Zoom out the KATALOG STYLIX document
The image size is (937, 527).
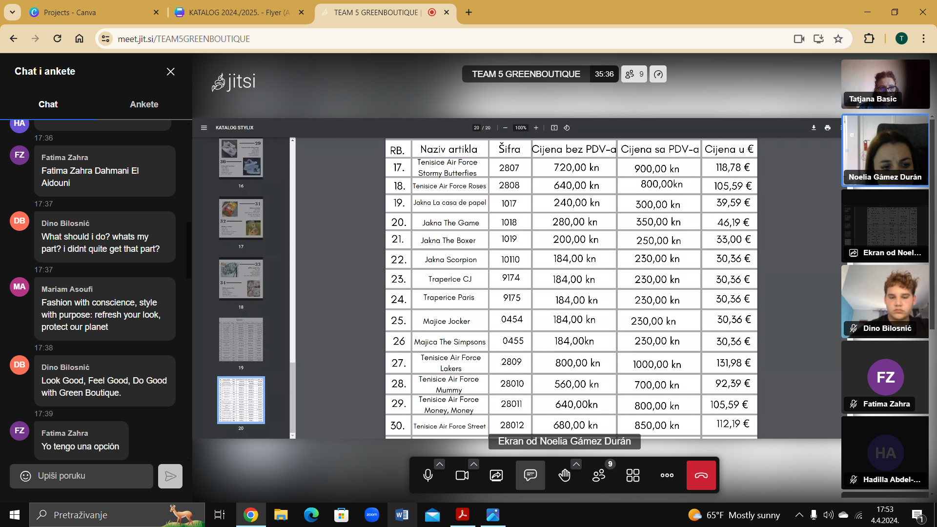[x=505, y=128]
